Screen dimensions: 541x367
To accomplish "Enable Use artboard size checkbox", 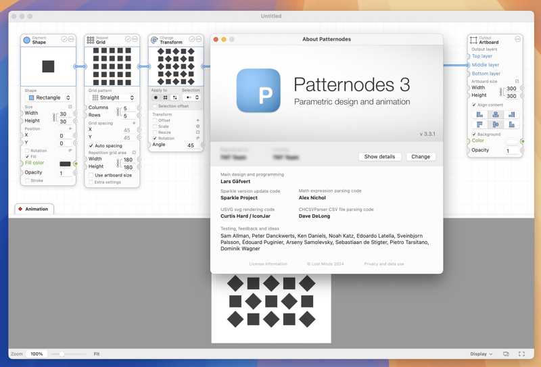I will [x=91, y=175].
